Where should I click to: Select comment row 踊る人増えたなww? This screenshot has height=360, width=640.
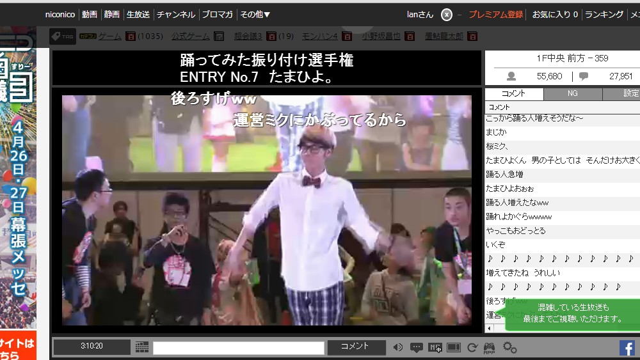[563, 203]
